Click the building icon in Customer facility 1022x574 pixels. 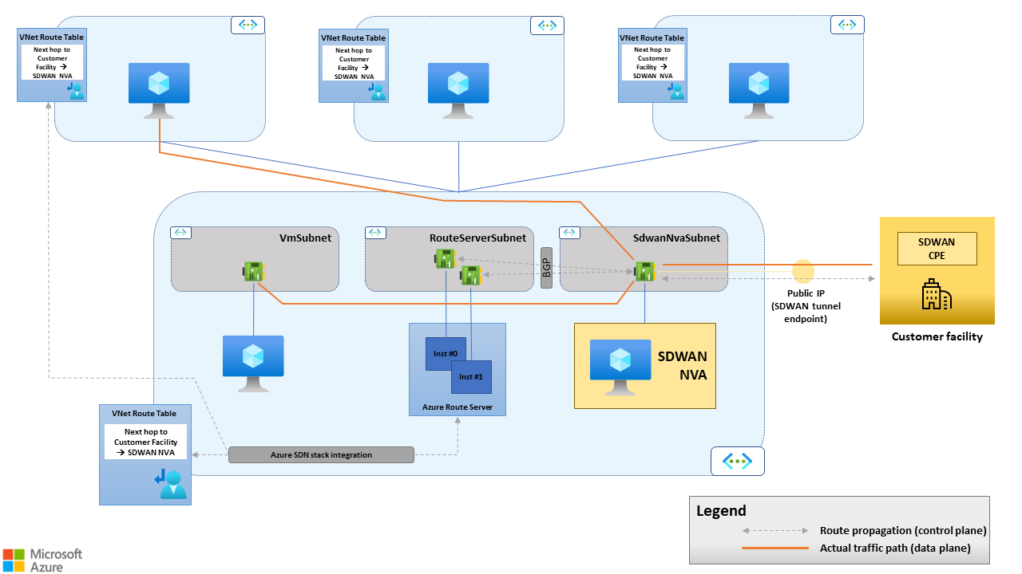pos(937,294)
